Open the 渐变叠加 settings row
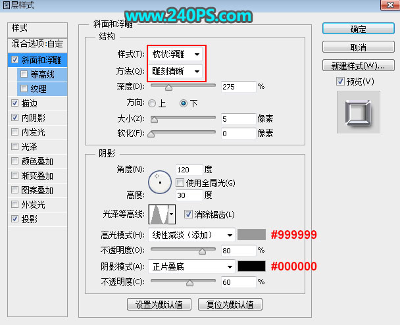Viewport: 400px width, 325px height. (x=37, y=176)
